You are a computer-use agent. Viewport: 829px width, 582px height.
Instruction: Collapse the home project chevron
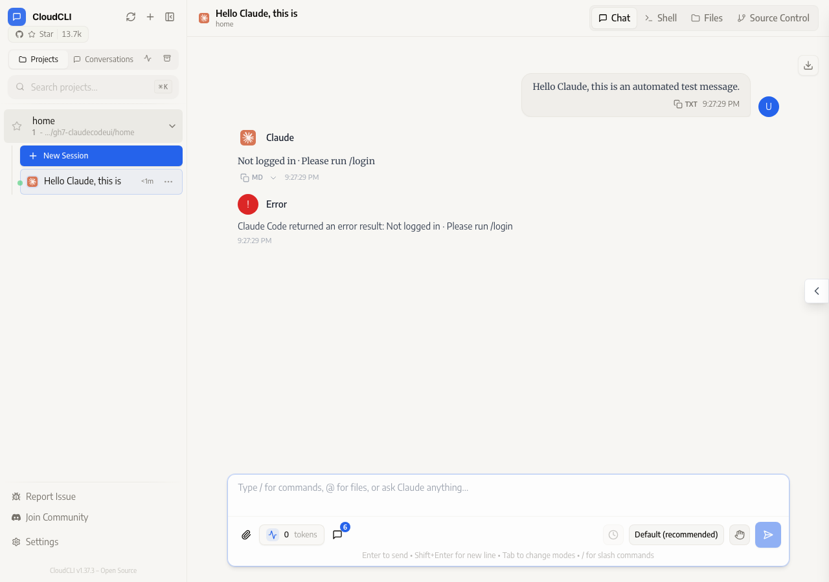pyautogui.click(x=172, y=126)
